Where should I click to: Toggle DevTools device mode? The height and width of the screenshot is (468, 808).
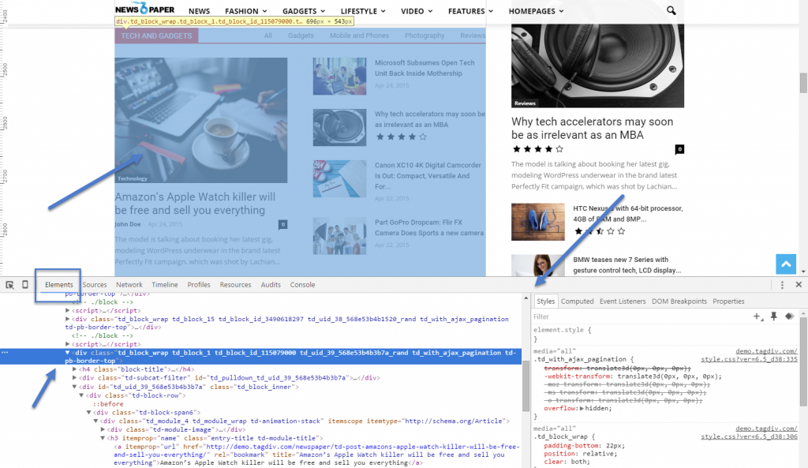(24, 285)
